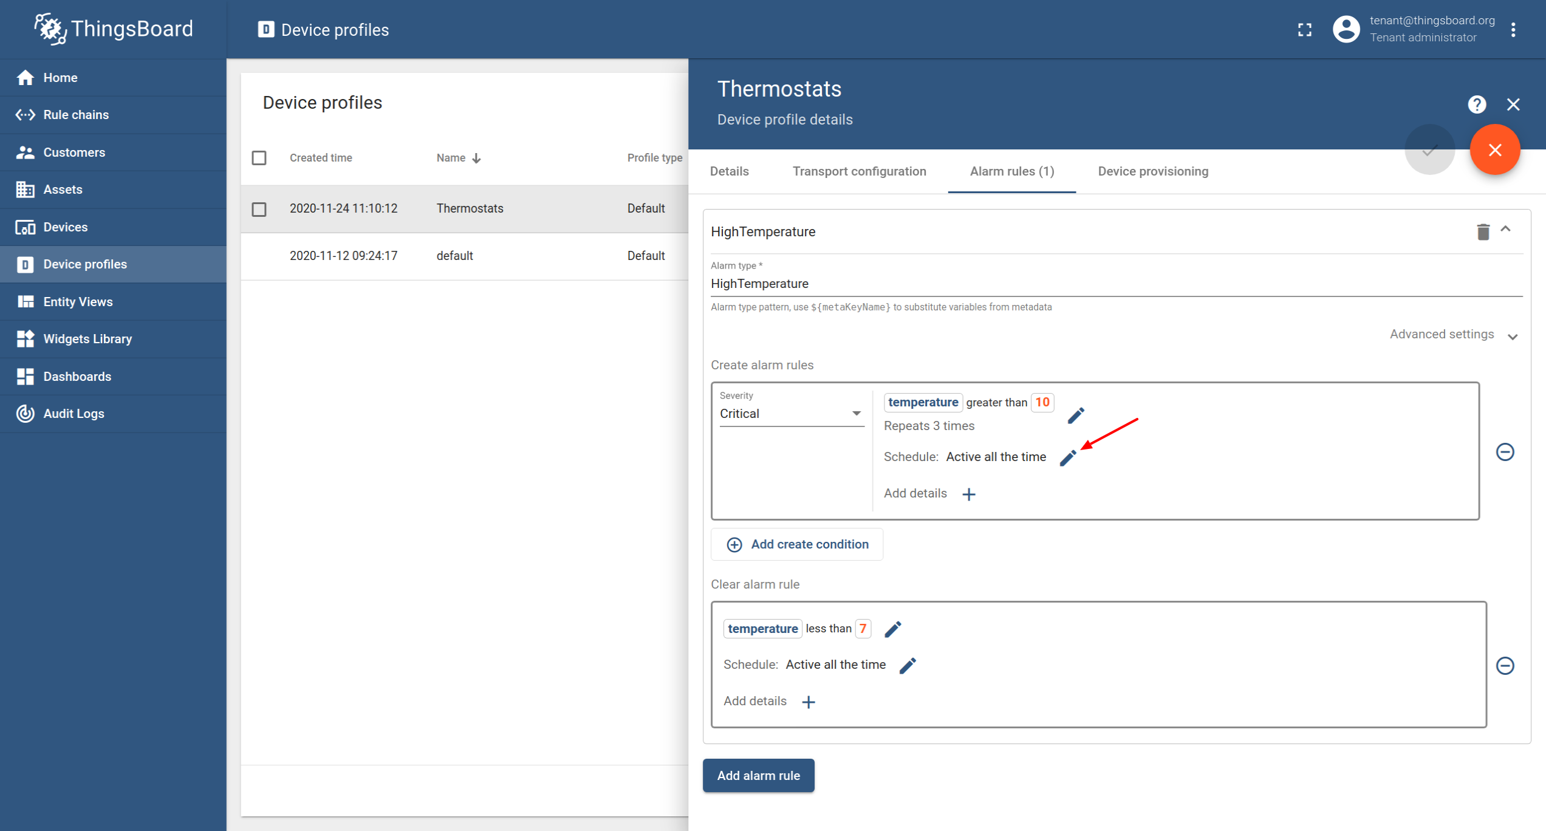
Task: Cancel editing with the orange X button
Action: pyautogui.click(x=1495, y=149)
